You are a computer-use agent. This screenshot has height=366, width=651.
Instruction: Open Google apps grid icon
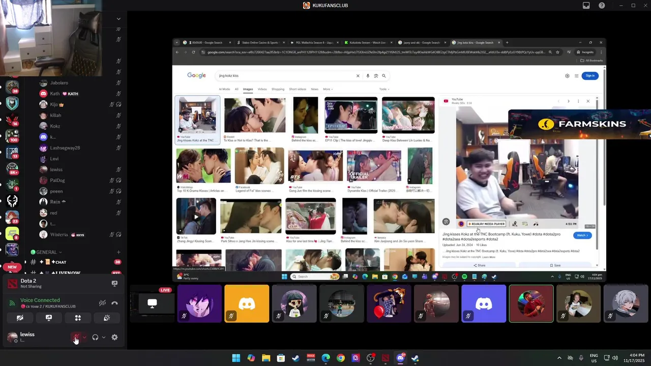click(x=576, y=76)
